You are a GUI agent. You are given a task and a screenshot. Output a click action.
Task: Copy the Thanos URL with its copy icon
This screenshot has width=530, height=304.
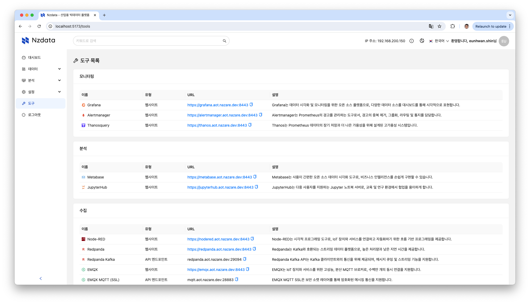[250, 125]
